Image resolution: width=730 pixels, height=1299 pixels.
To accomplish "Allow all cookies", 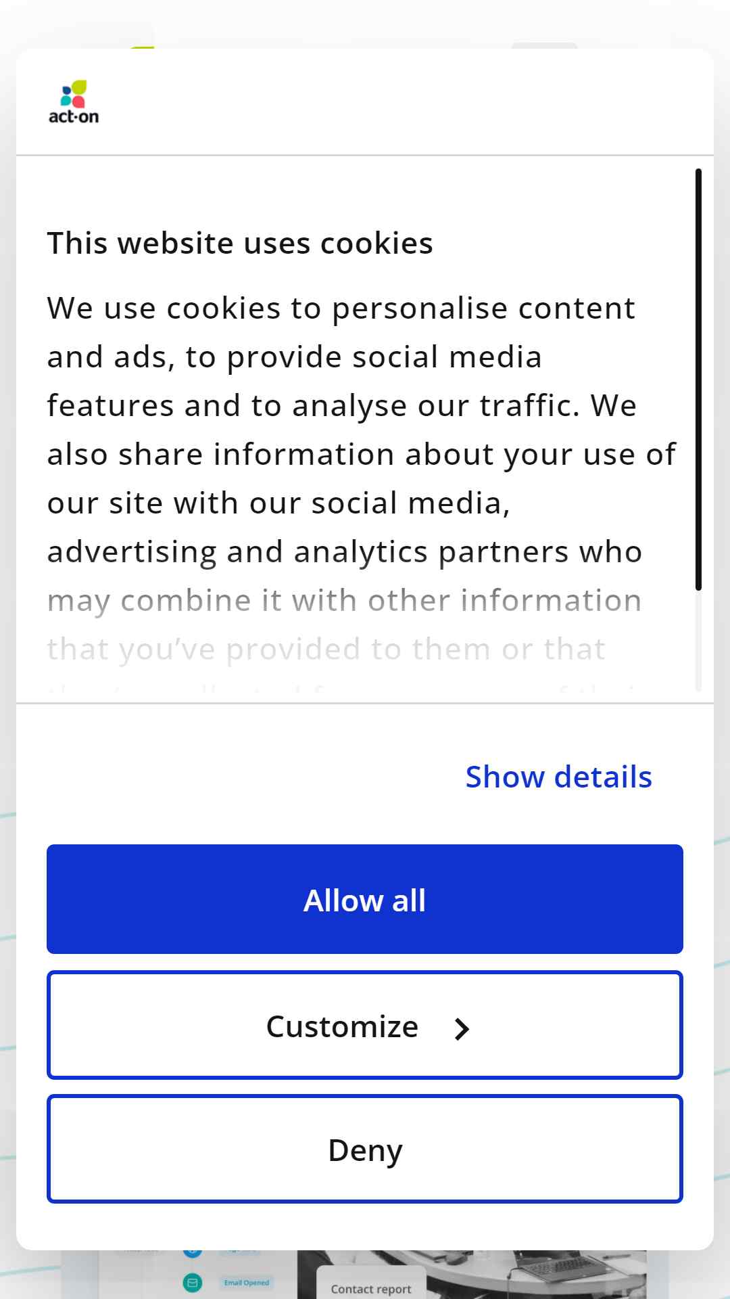I will coord(365,899).
